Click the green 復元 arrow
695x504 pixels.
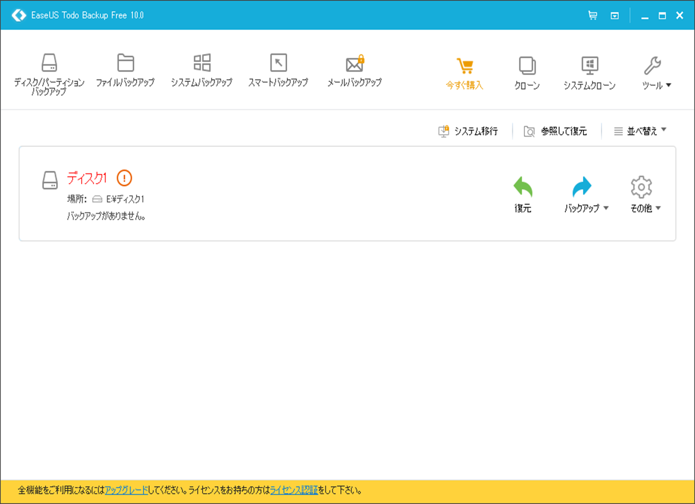point(523,187)
